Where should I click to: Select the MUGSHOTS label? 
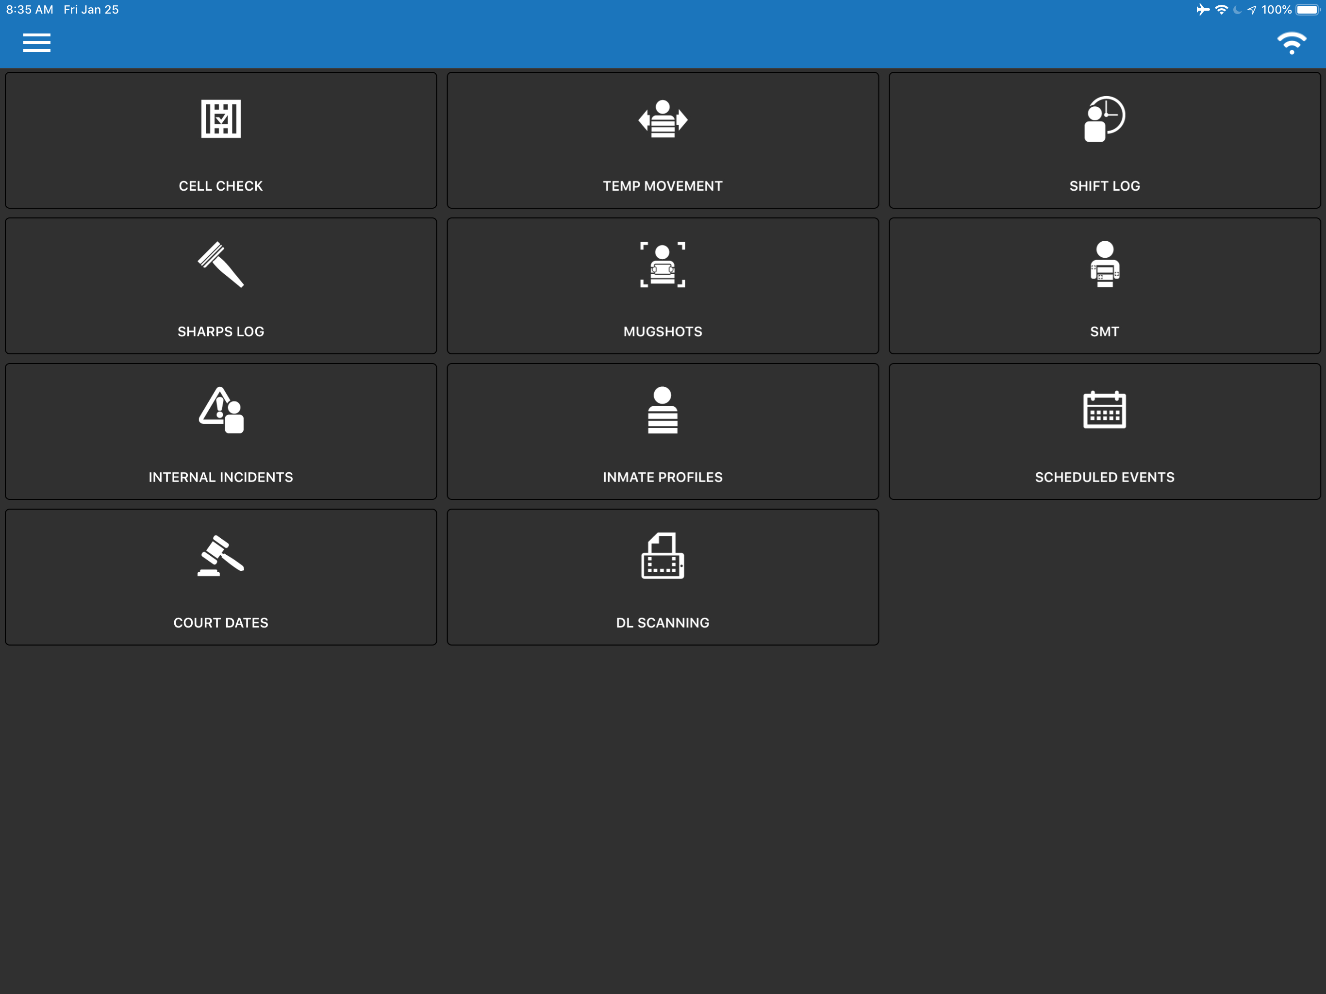[x=663, y=331]
